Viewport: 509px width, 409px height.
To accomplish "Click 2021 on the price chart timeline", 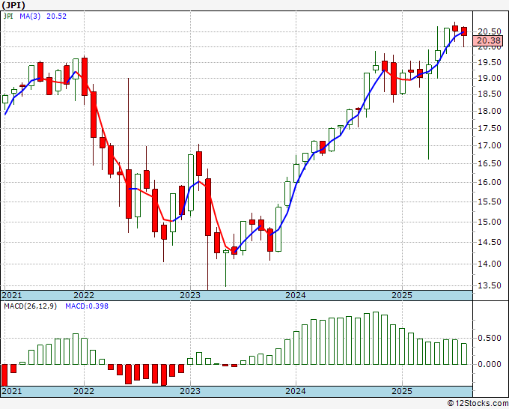I will pos(12,295).
